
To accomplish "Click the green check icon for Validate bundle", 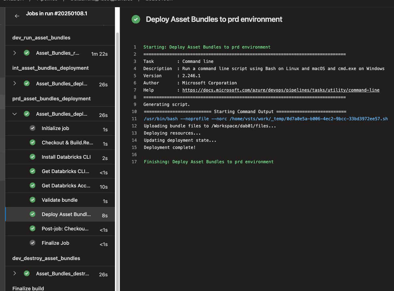I will (32, 200).
